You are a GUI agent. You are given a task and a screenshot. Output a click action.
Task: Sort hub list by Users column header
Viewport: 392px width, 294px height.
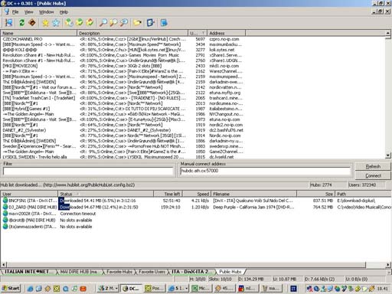[x=198, y=33]
